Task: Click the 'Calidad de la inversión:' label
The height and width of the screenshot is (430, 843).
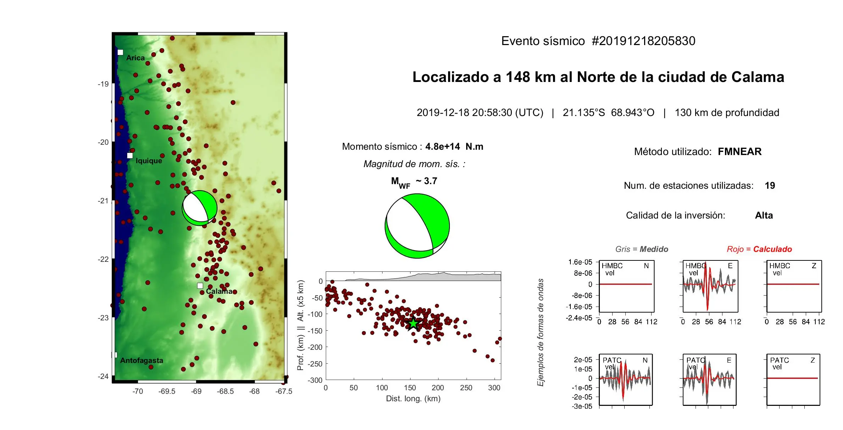Action: click(x=675, y=215)
